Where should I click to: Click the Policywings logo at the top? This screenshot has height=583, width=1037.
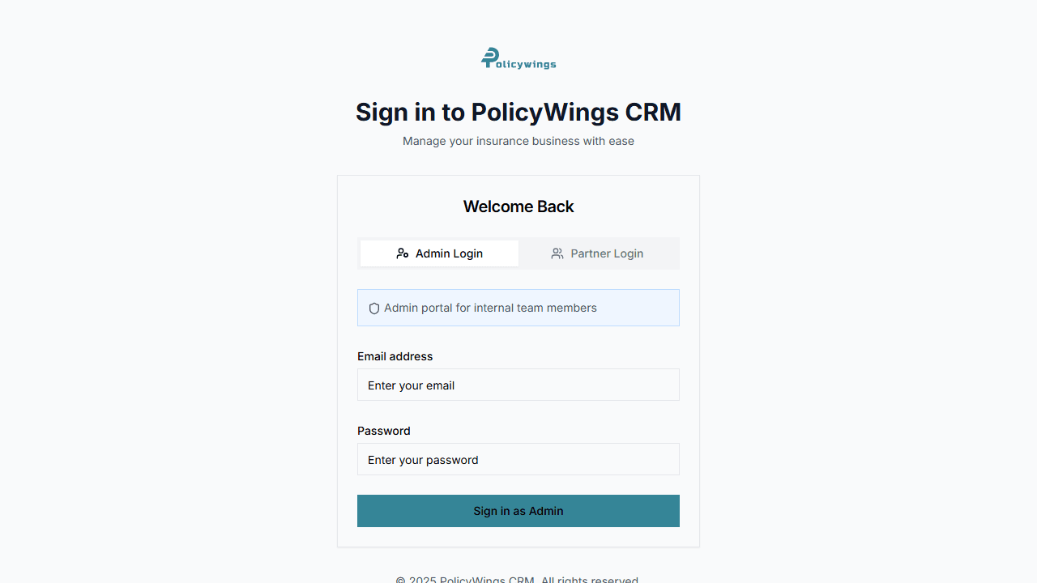click(x=518, y=57)
